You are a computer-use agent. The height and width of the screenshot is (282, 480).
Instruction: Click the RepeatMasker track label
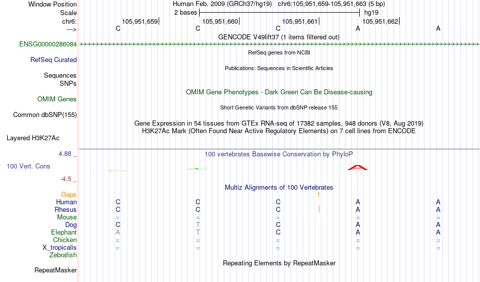pyautogui.click(x=56, y=270)
